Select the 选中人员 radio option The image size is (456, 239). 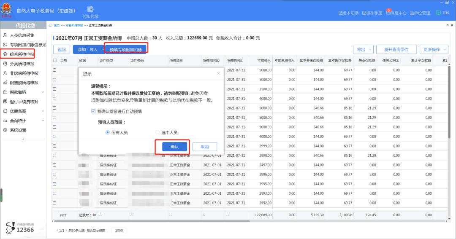(x=157, y=132)
